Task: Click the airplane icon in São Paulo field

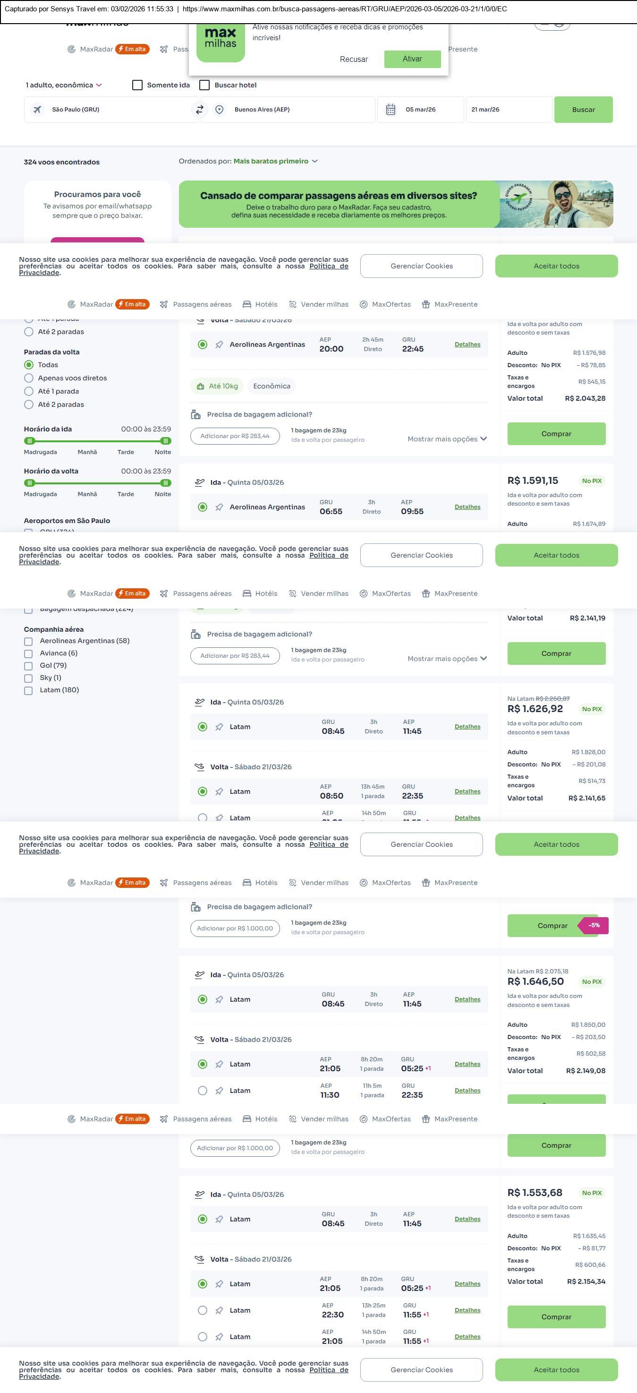Action: tap(37, 110)
